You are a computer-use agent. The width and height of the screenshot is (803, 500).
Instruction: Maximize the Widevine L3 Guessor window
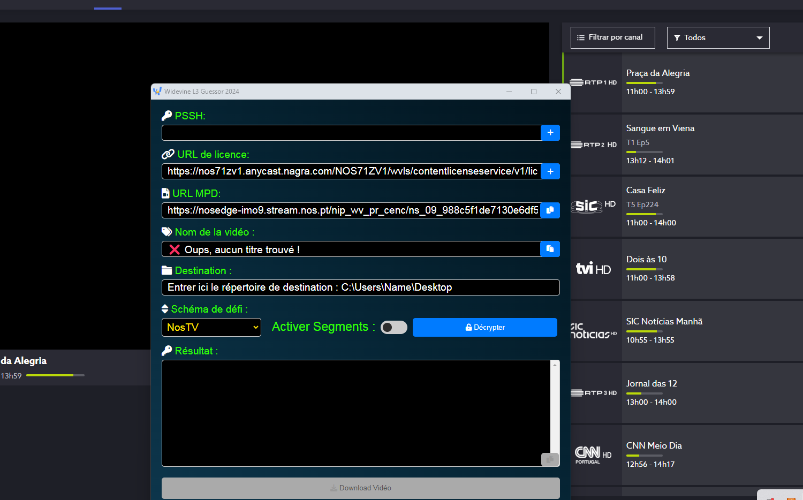534,92
